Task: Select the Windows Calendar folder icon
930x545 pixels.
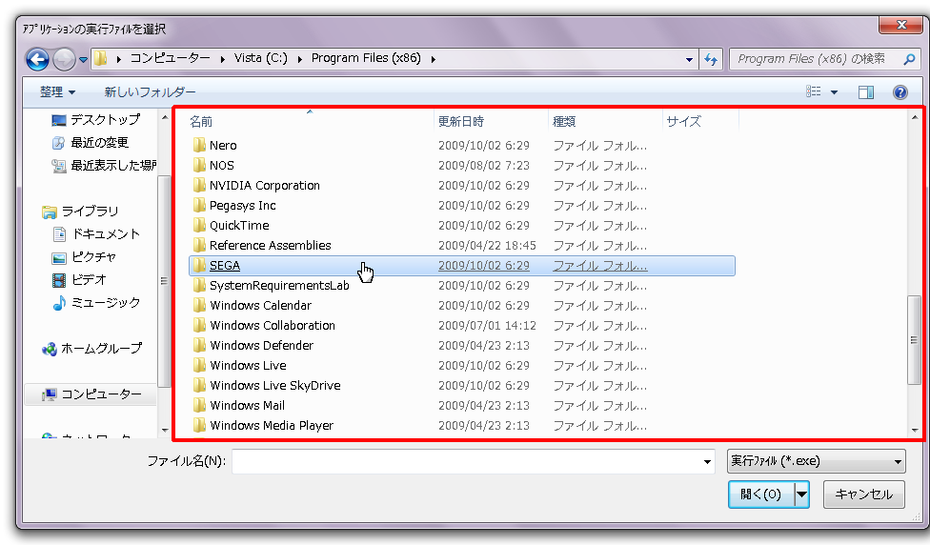Action: coord(199,306)
